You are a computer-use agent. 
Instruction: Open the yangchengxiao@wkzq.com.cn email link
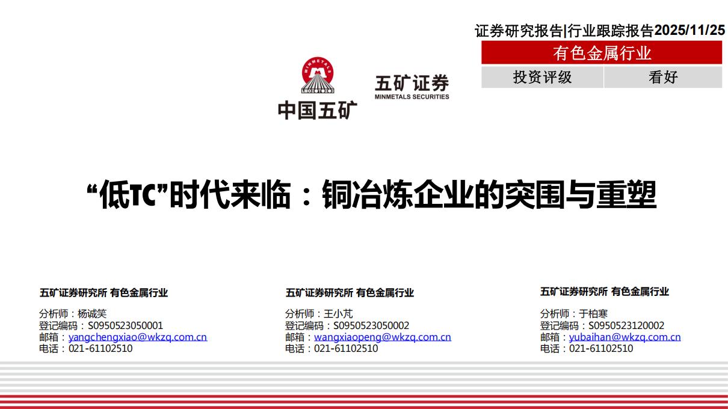pos(138,337)
